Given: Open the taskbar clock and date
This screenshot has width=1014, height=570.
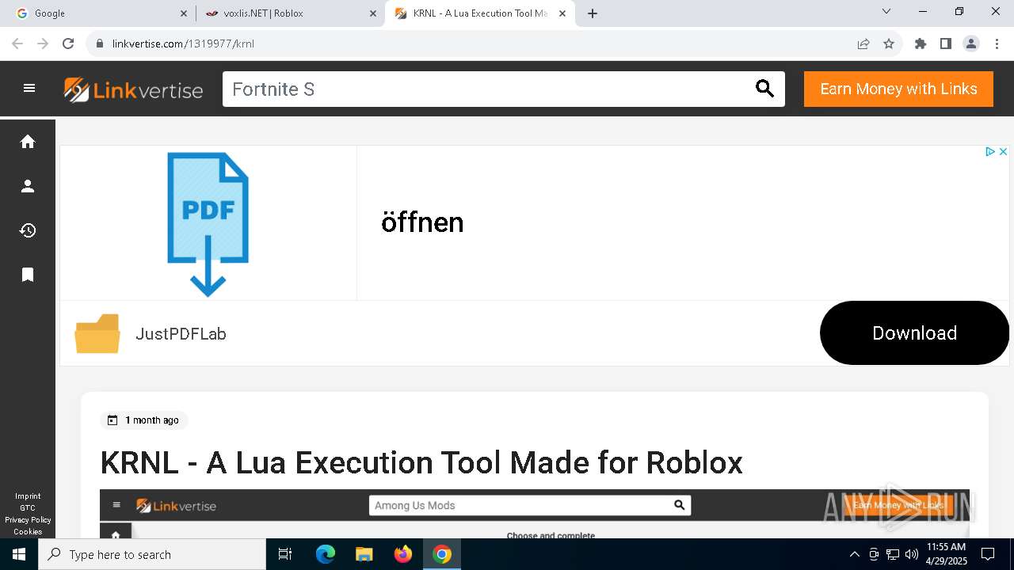Looking at the screenshot, I should click(x=946, y=554).
